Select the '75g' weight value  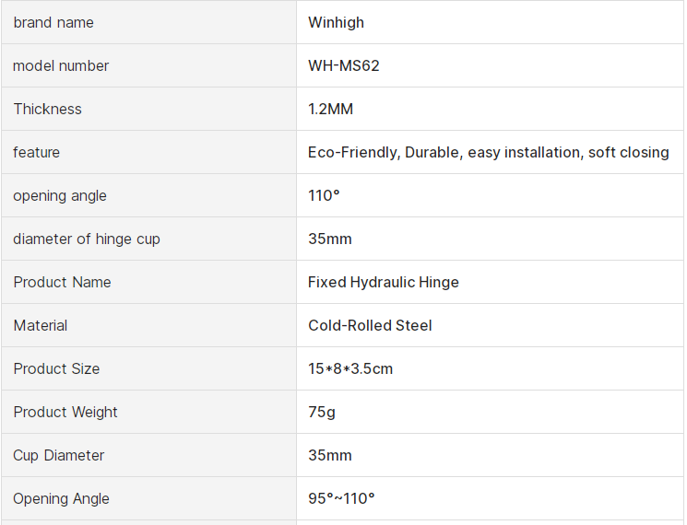point(322,412)
